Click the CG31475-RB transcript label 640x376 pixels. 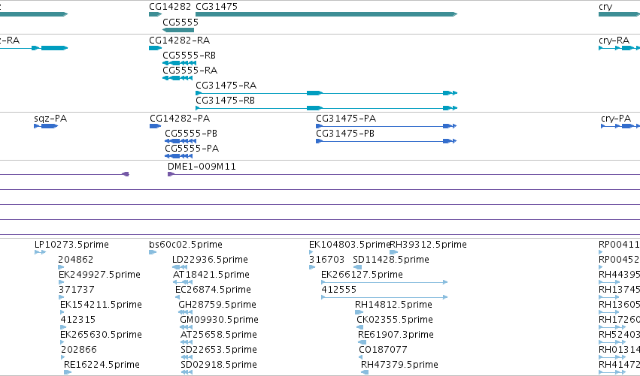(x=226, y=101)
